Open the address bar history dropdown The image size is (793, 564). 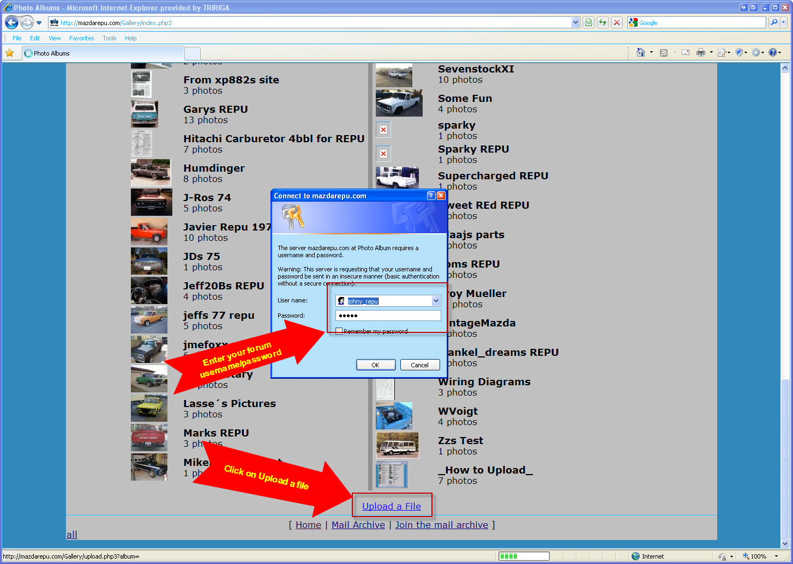[x=575, y=22]
